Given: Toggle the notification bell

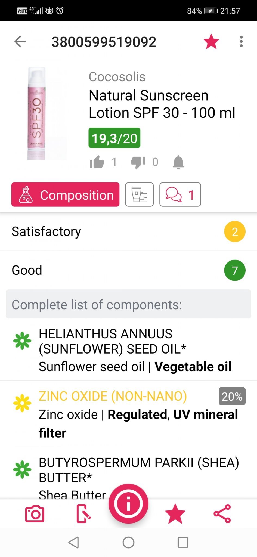Looking at the screenshot, I should 178,162.
